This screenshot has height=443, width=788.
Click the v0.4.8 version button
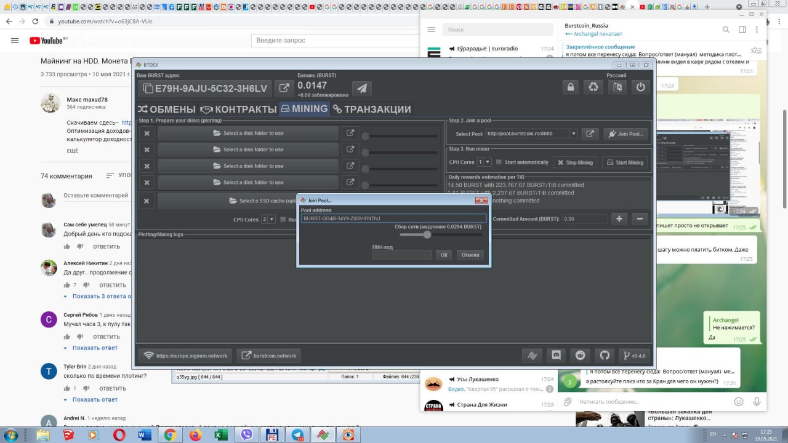point(633,355)
